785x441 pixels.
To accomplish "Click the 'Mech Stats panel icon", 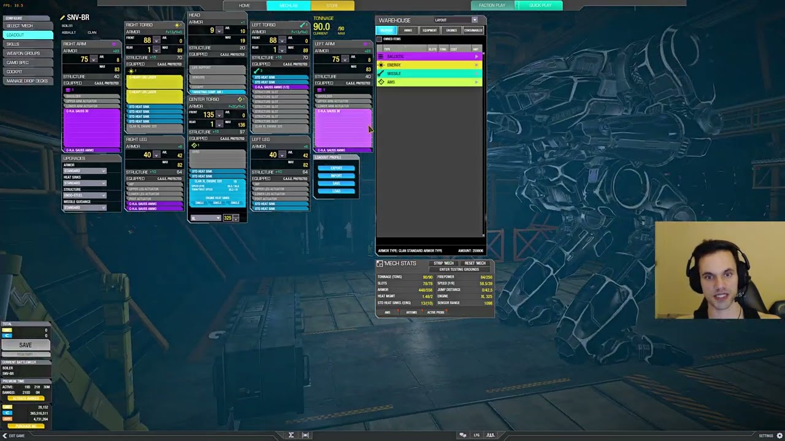I will pos(380,263).
